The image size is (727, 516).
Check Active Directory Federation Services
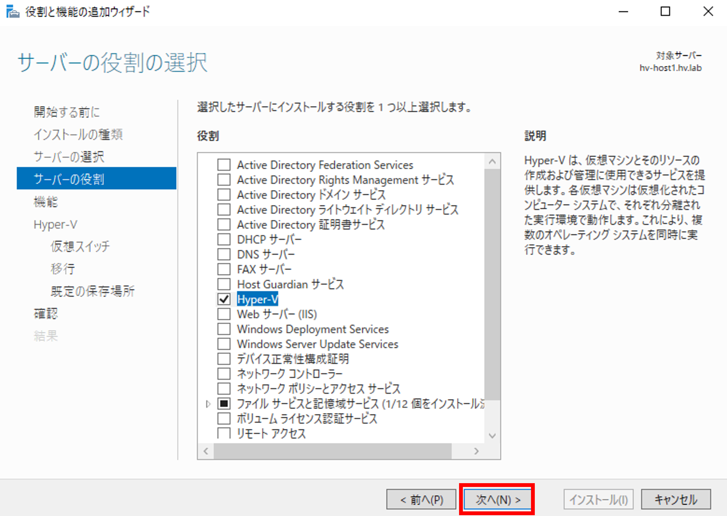(x=224, y=165)
